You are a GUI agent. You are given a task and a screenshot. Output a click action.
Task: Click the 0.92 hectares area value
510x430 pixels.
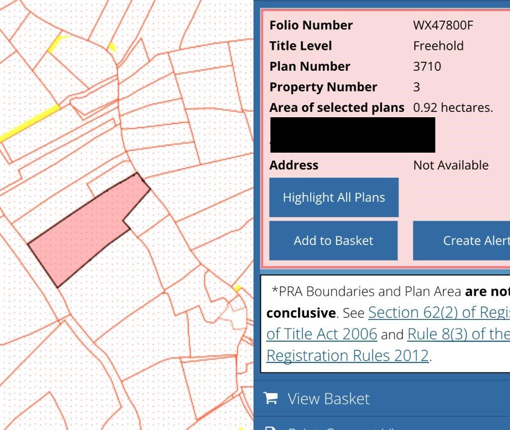pos(453,108)
